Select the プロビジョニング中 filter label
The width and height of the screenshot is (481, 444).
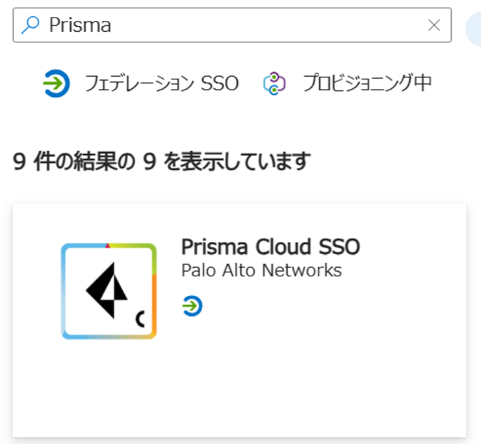click(x=367, y=84)
